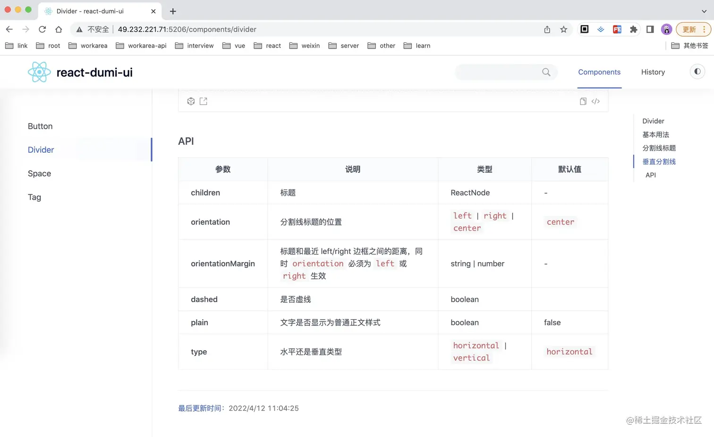The height and width of the screenshot is (437, 714).
Task: Focus the site search field
Action: [506, 72]
